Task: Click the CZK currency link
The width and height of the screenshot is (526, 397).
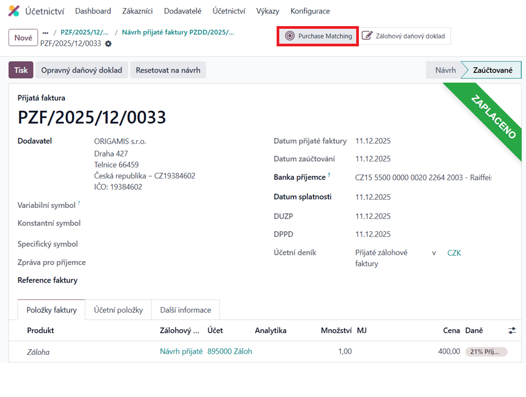Action: coord(454,253)
